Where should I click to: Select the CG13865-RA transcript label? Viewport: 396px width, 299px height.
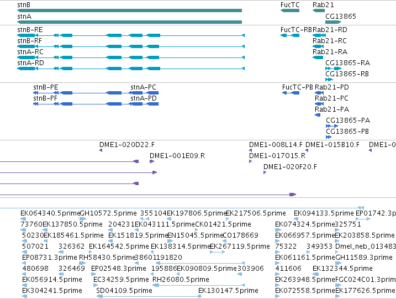click(x=347, y=63)
